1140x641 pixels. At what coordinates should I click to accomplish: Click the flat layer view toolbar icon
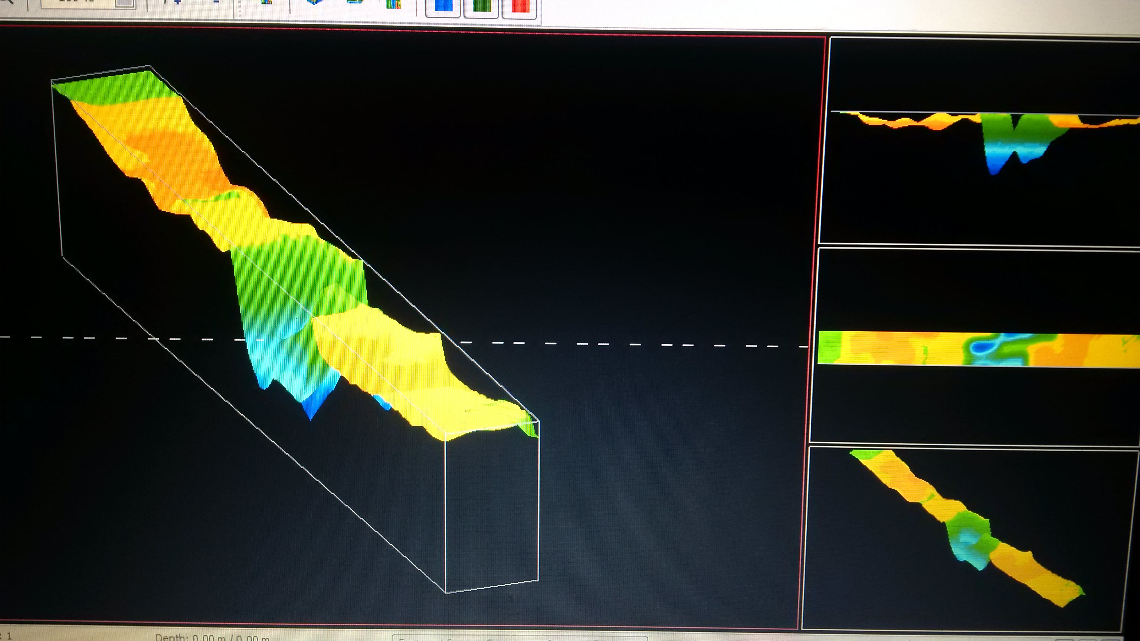pyautogui.click(x=354, y=2)
